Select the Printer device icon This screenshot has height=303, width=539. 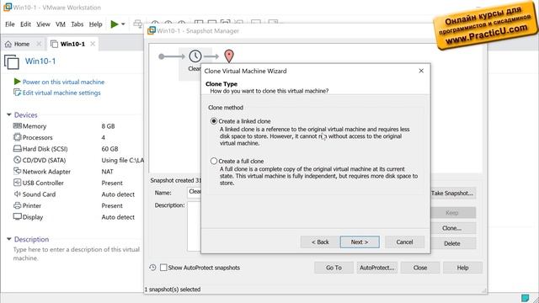[x=17, y=205]
